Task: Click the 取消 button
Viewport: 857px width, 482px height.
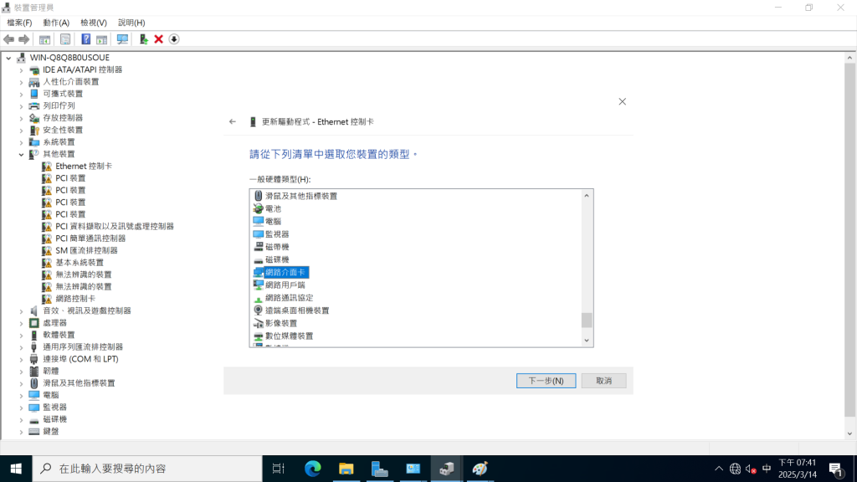Action: coord(603,381)
